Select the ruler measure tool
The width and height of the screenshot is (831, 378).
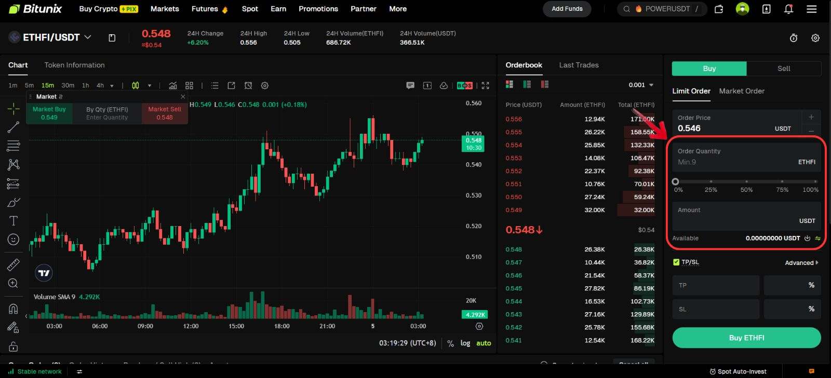pyautogui.click(x=14, y=264)
